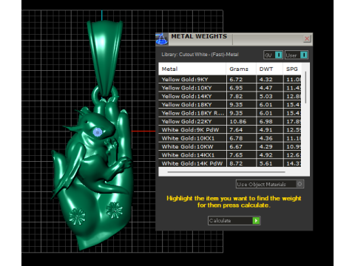
Task: Click the 6.72 grams value
Action: tap(236, 79)
